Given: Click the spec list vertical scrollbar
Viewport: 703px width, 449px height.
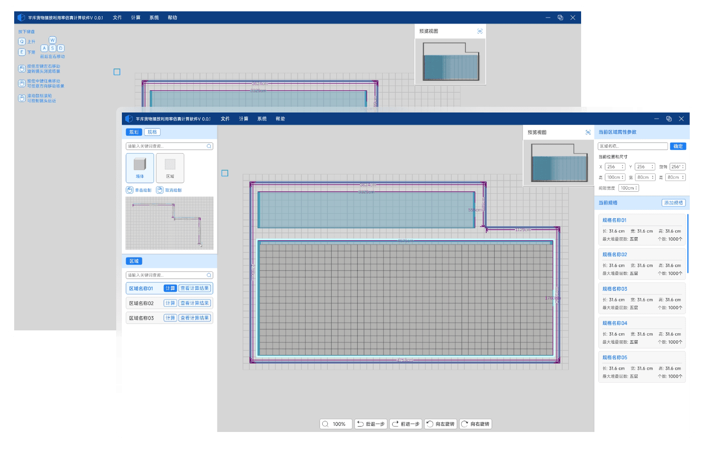Looking at the screenshot, I should [688, 244].
